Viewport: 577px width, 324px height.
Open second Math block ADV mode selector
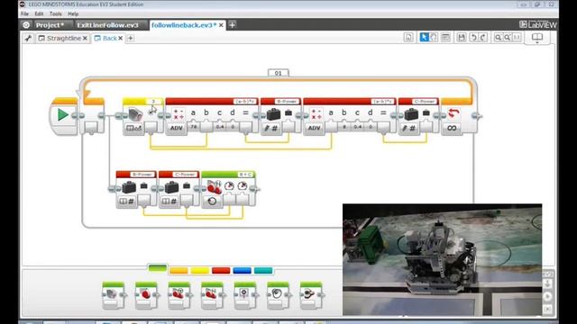315,128
